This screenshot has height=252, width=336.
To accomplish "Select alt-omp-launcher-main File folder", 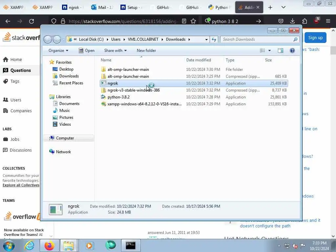I will pos(194,70).
